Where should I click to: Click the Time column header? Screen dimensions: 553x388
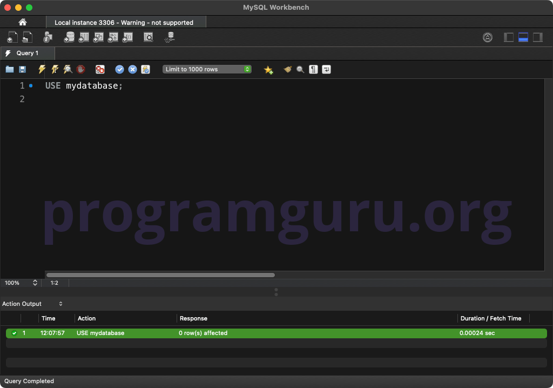48,318
